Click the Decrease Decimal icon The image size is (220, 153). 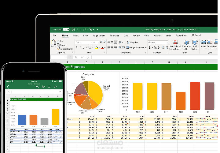coord(167,47)
